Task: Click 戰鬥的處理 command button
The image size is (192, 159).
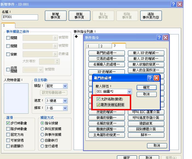Action: (x=107, y=53)
